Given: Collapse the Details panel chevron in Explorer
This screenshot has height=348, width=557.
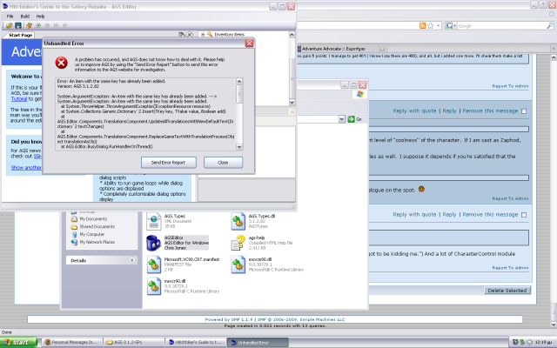Looking at the screenshot, I should click(x=131, y=260).
